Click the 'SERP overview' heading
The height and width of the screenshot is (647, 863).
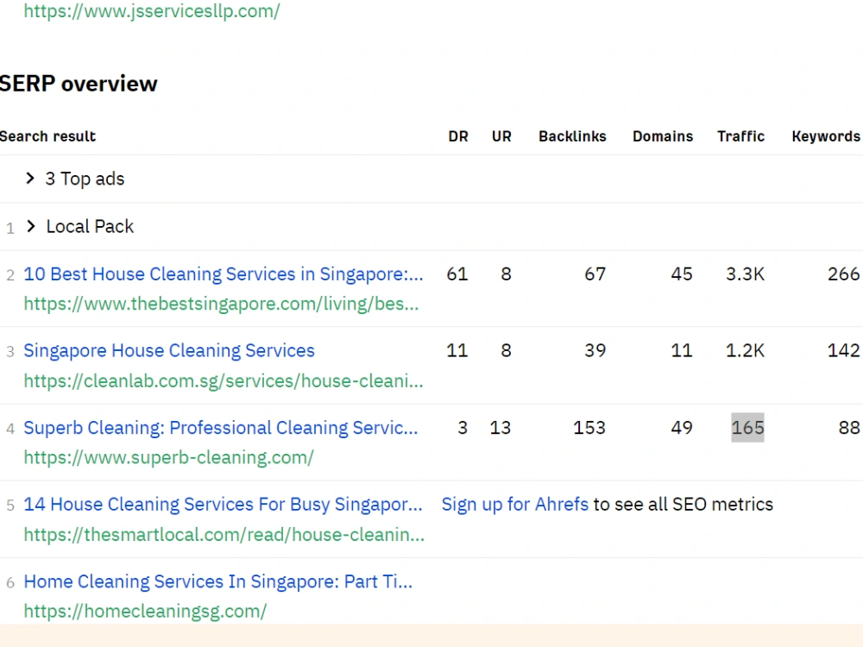pos(79,84)
